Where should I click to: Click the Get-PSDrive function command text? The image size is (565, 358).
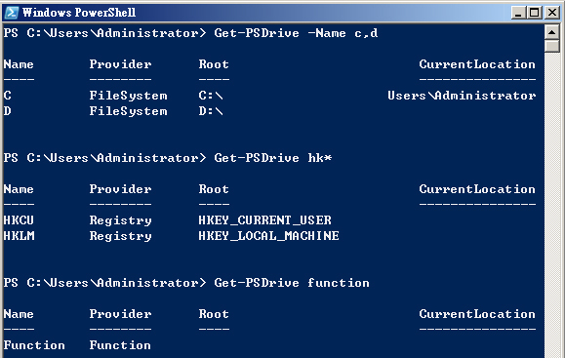click(292, 283)
